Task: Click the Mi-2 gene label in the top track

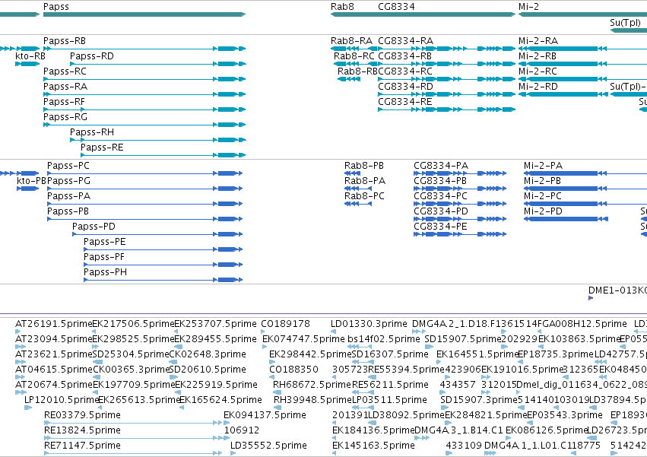Action: click(528, 7)
